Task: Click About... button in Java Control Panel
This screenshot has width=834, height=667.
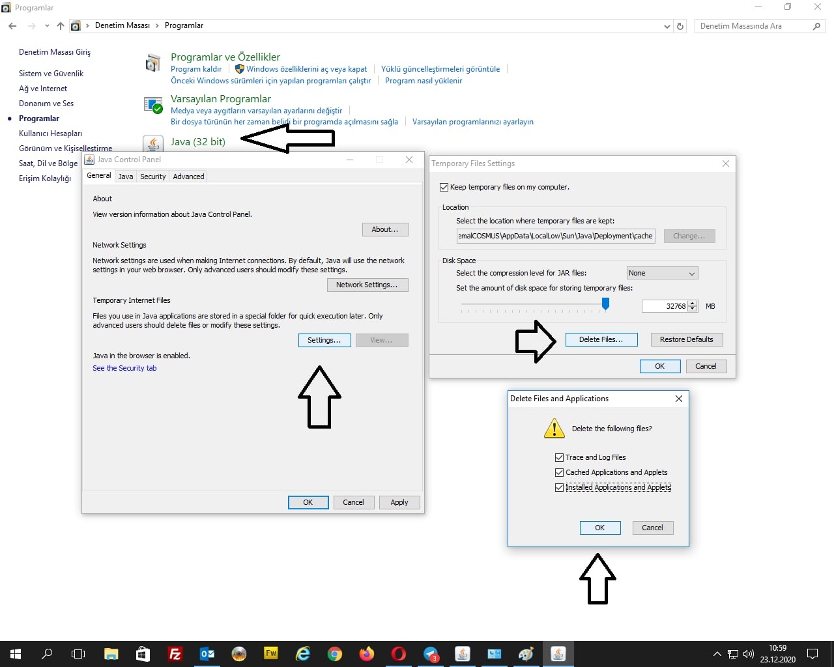Action: [x=385, y=229]
